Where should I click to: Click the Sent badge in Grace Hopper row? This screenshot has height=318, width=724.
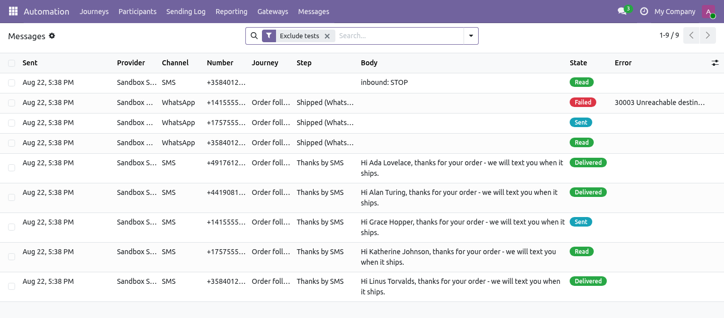tap(581, 222)
